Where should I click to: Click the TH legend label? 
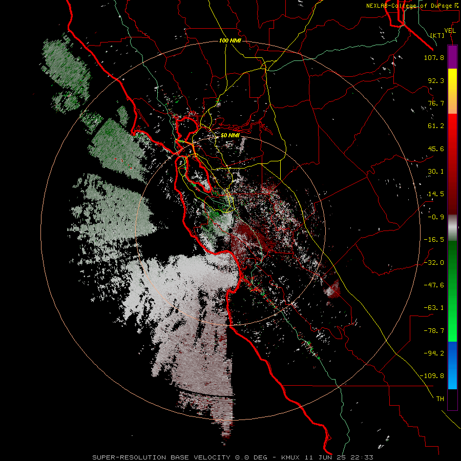440,399
